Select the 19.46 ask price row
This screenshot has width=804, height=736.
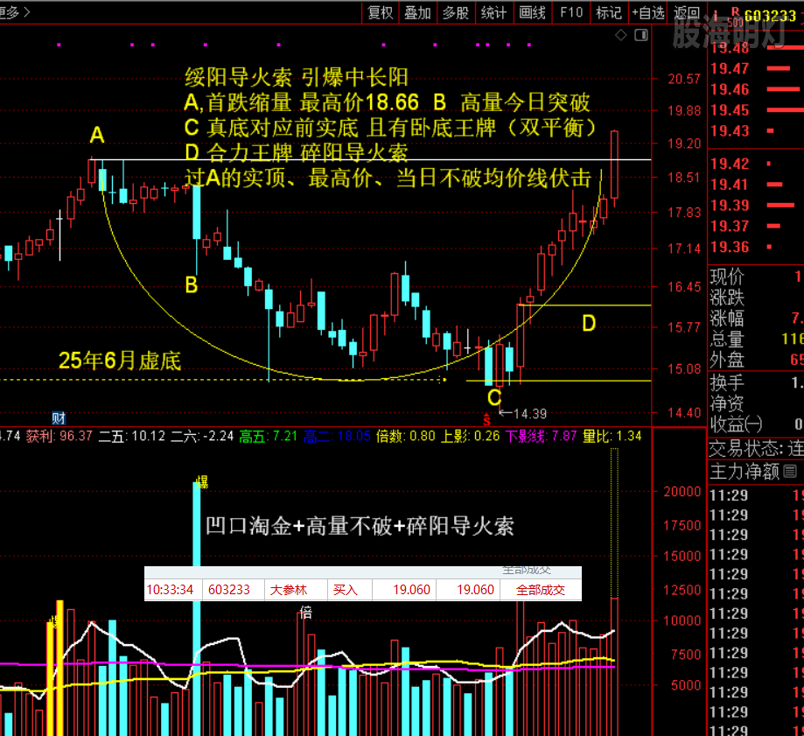[x=756, y=89]
